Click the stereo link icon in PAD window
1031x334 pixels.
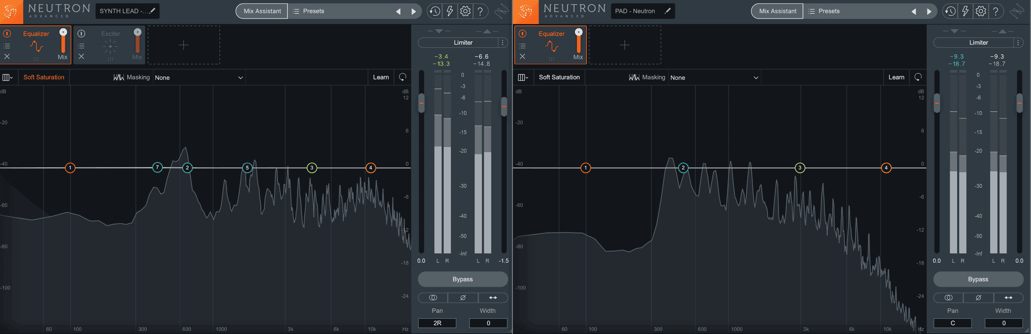coord(949,297)
